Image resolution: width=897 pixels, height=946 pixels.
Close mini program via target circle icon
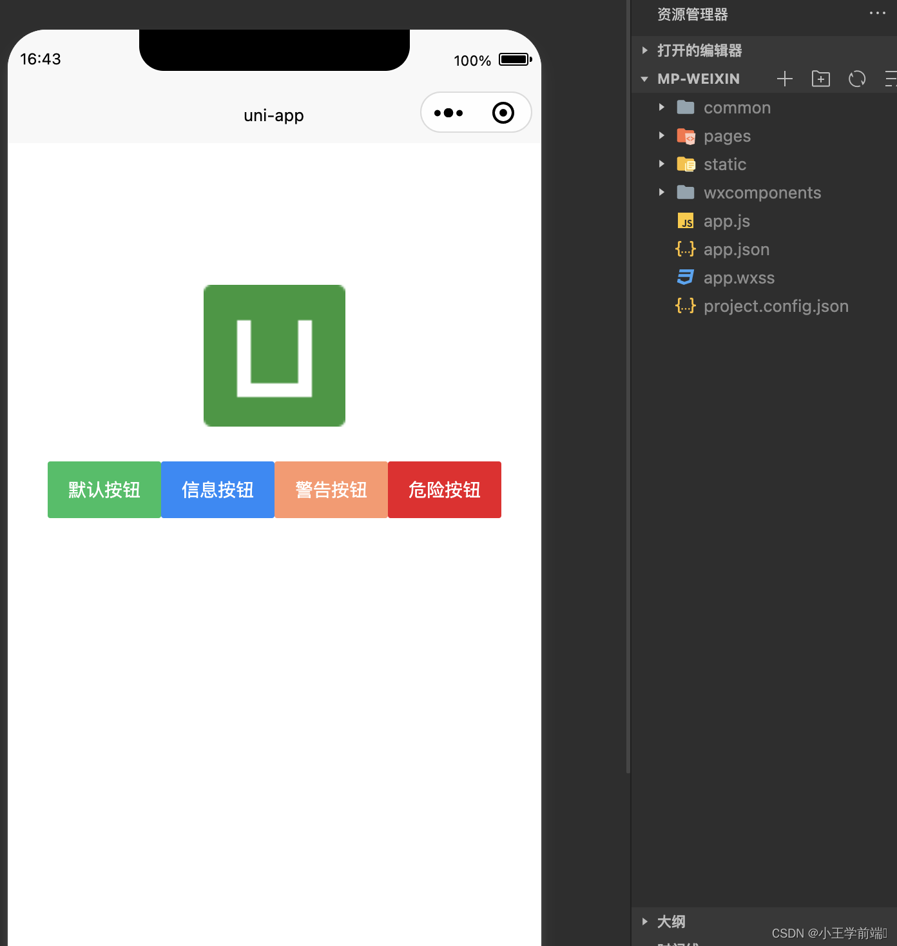pyautogui.click(x=503, y=113)
